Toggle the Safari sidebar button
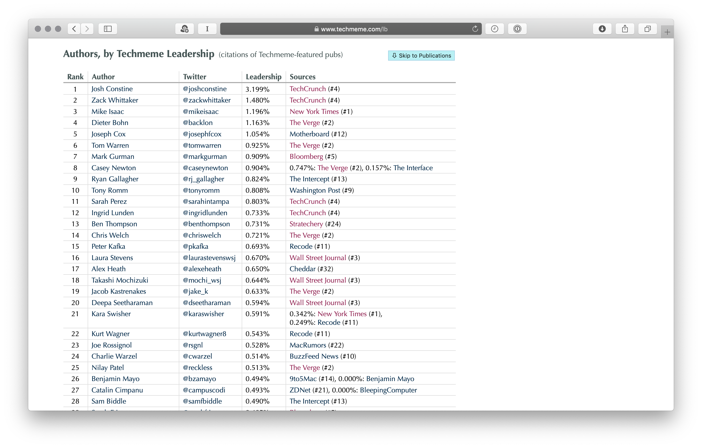 (x=108, y=29)
